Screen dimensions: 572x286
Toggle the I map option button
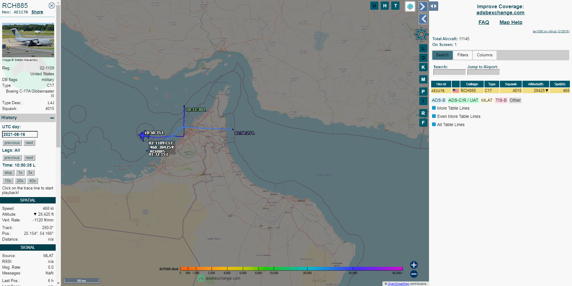(423, 101)
